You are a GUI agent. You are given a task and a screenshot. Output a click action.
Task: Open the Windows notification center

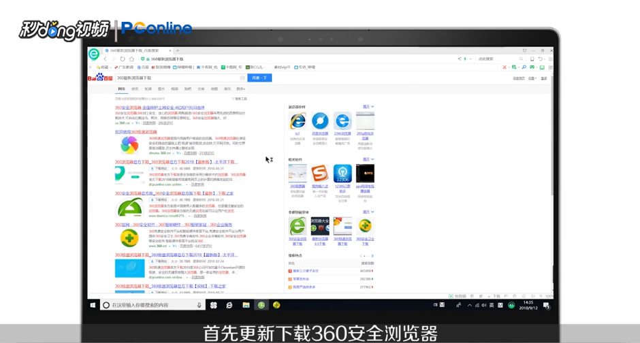point(547,306)
